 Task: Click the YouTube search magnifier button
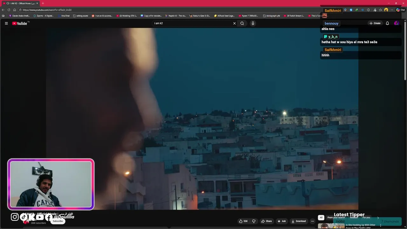[x=242, y=23]
